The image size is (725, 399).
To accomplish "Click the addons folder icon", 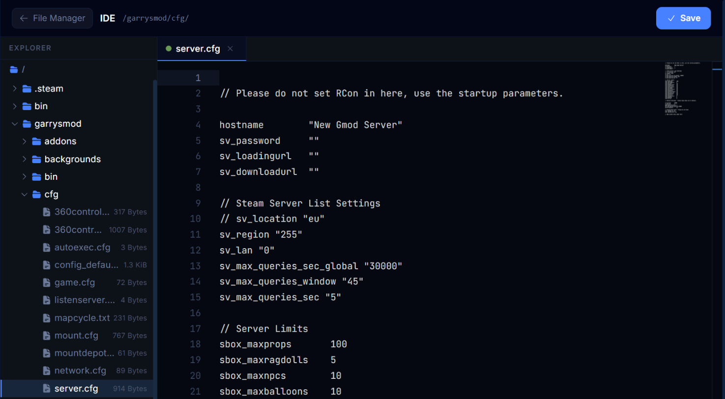I will 36,142.
